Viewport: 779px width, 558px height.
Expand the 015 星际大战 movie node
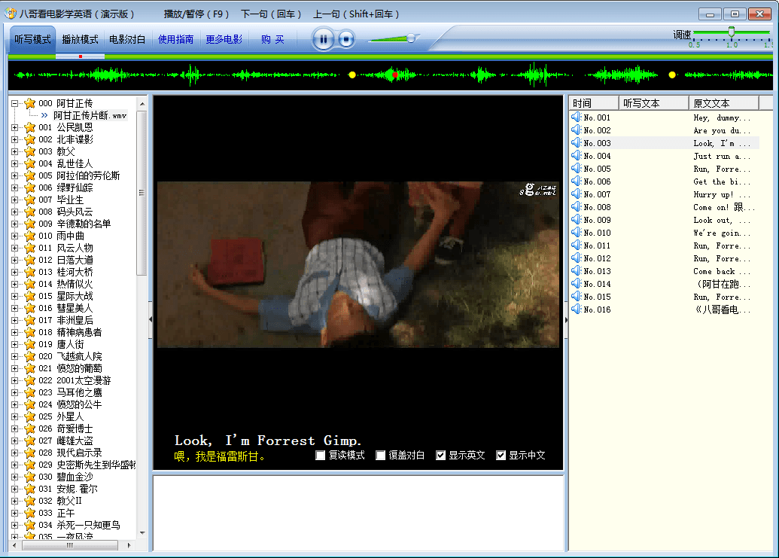click(x=14, y=296)
